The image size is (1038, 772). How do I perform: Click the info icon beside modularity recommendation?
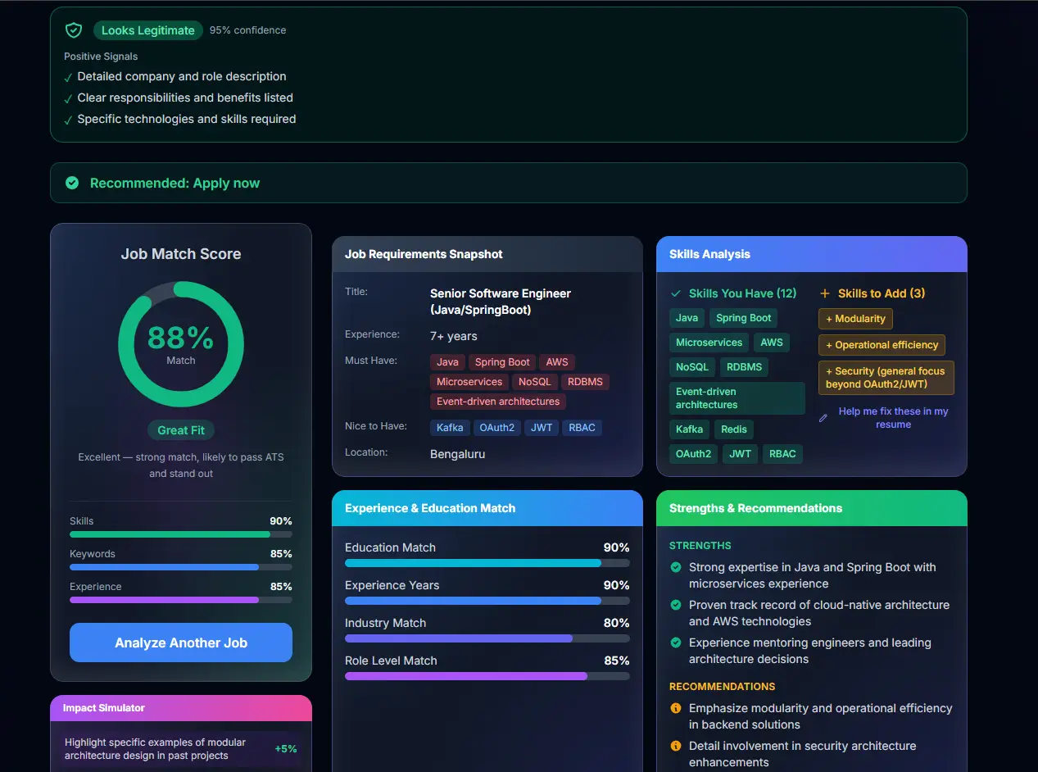[676, 708]
